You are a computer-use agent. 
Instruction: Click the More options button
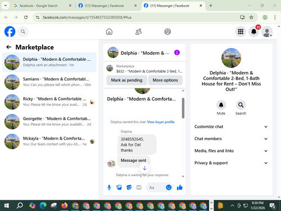pyautogui.click(x=165, y=80)
